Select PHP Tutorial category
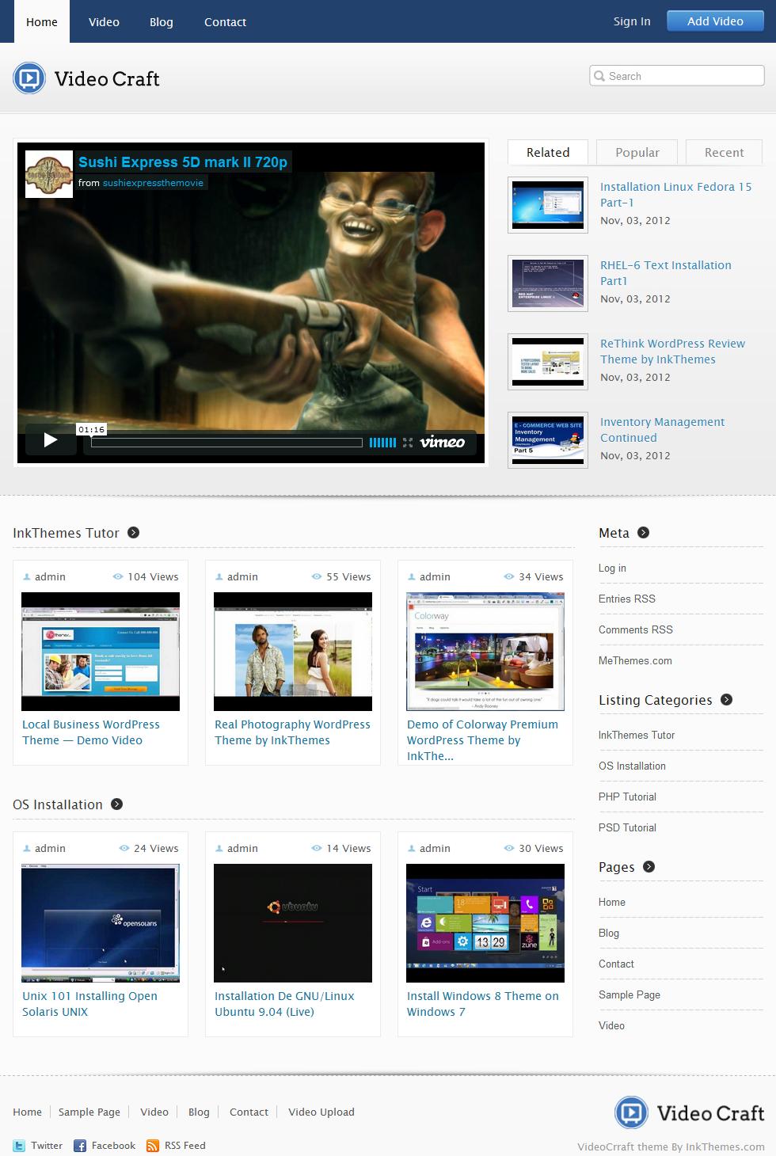Viewport: 776px width, 1156px height. [627, 797]
